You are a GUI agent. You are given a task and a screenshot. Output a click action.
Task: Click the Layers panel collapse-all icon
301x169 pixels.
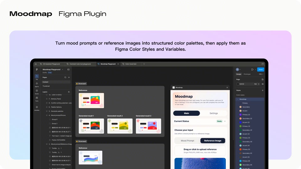(69, 92)
